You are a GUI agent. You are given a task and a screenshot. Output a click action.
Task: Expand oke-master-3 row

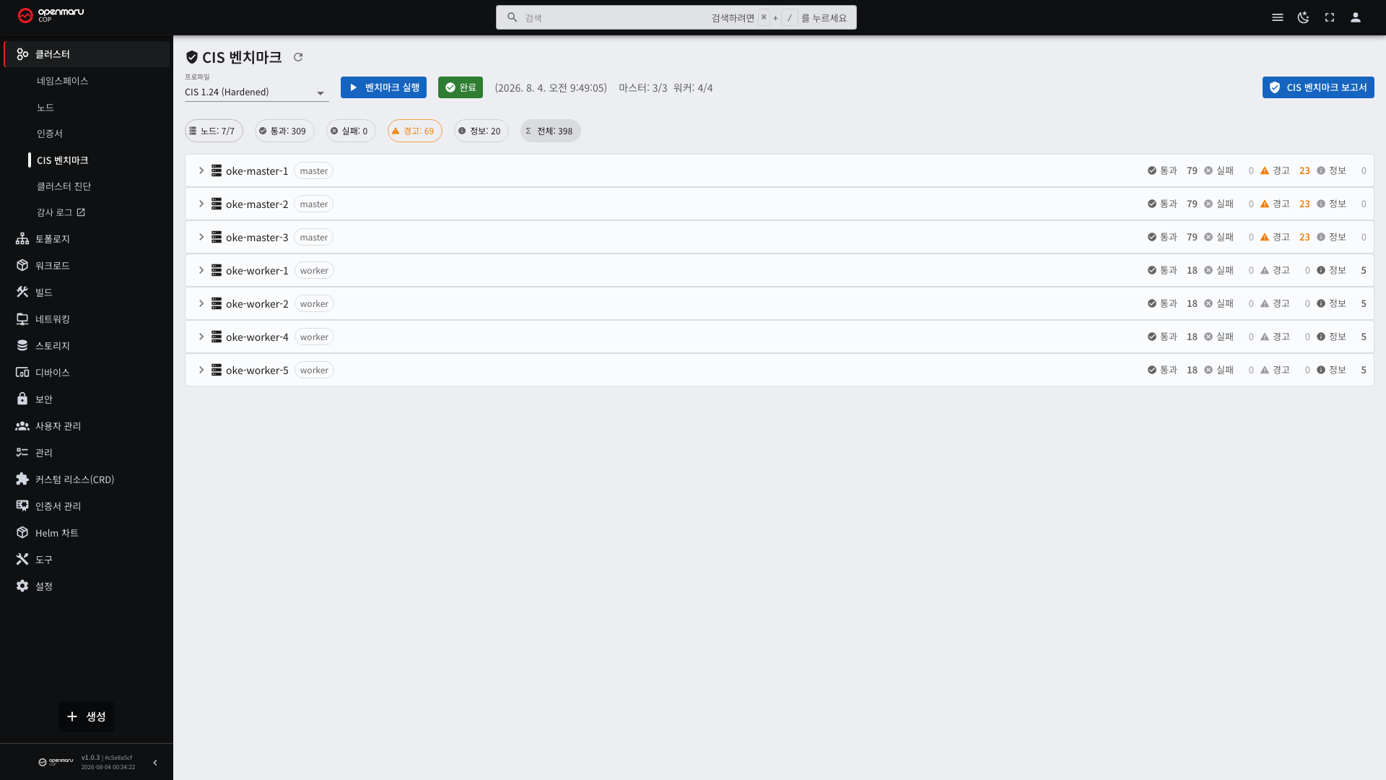[201, 237]
